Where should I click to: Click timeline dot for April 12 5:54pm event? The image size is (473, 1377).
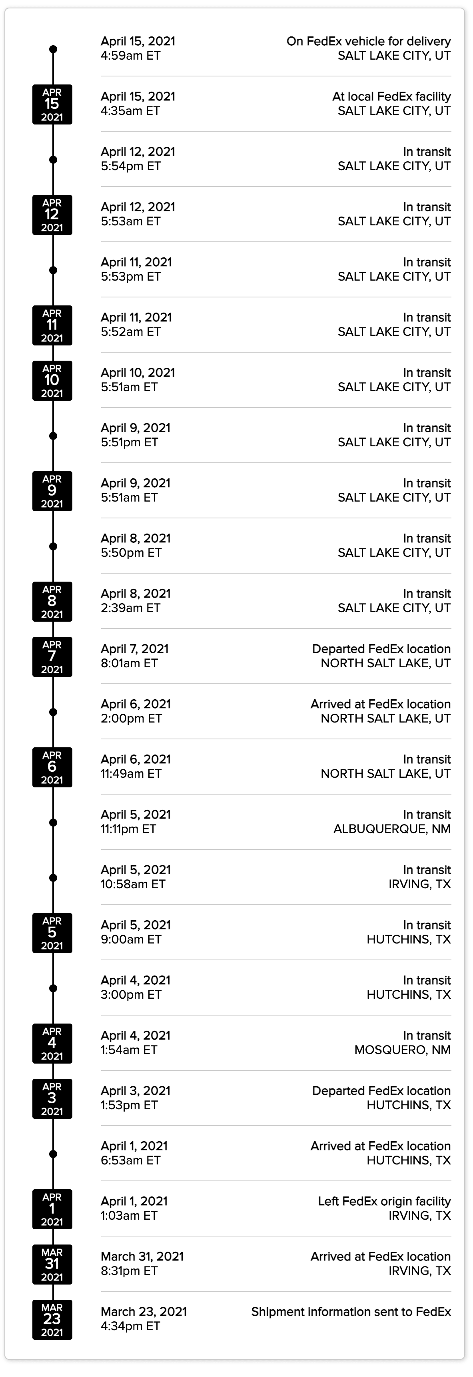[53, 160]
